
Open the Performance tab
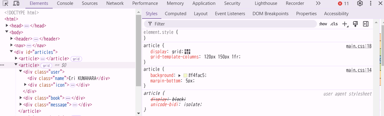[x=145, y=3]
